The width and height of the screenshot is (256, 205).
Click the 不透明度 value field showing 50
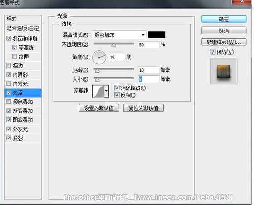click(148, 44)
